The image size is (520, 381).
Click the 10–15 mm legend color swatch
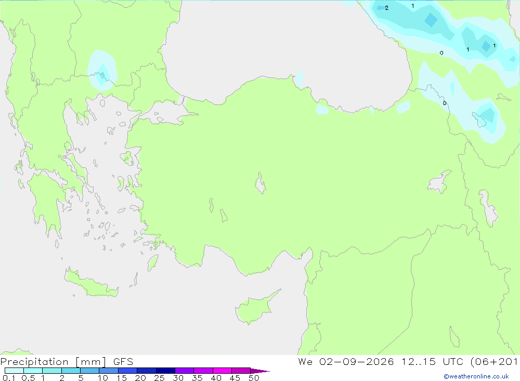pos(109,371)
